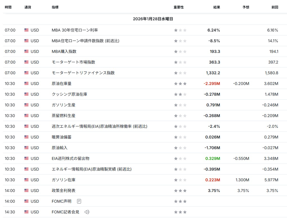Image resolution: width=287 pixels, height=221 pixels.
Task: Click the US flag in the MBA購入指数 row
Action: pos(26,52)
